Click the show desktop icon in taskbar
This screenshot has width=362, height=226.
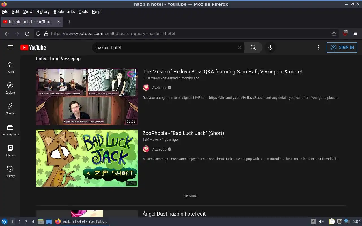(49, 222)
